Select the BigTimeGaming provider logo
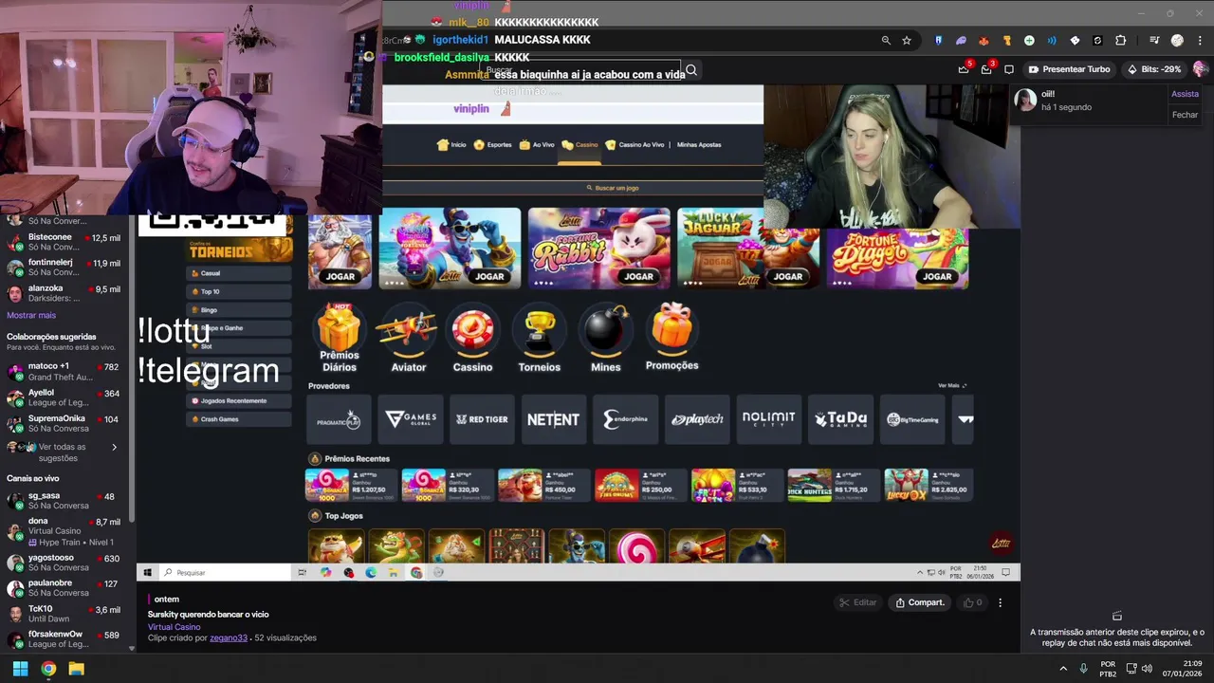Viewport: 1214px width, 683px height. point(912,419)
